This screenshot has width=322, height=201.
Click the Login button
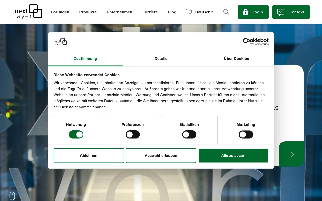pos(253,12)
